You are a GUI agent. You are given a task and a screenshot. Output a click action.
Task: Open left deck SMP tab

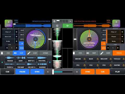pos(19,53)
